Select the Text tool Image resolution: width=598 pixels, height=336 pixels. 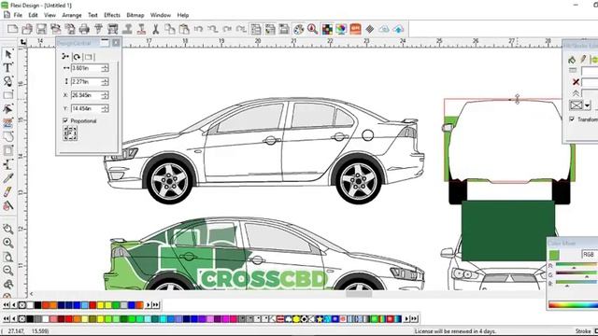coord(8,68)
